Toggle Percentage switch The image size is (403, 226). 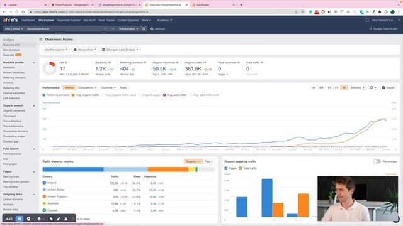point(377,161)
